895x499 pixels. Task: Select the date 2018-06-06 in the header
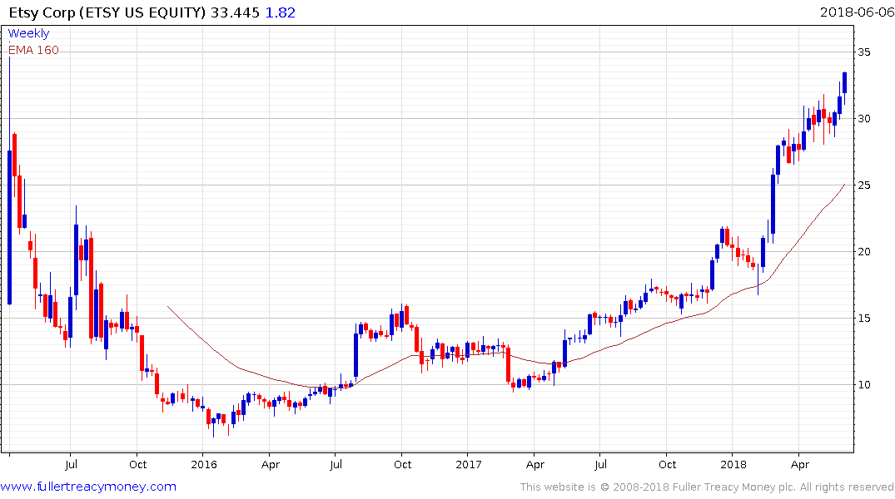click(x=857, y=12)
